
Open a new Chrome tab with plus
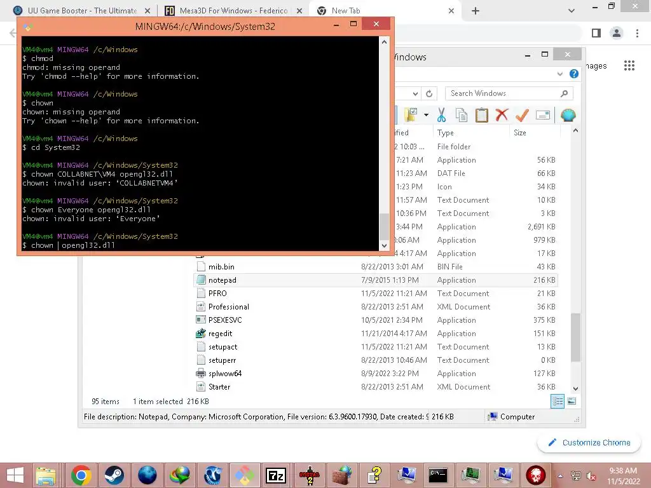[476, 11]
